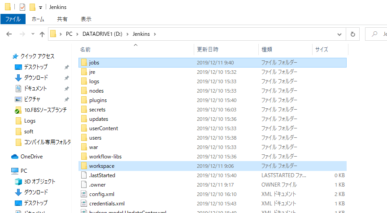Click the search box magnifier
The image size is (387, 213).
click(x=374, y=34)
